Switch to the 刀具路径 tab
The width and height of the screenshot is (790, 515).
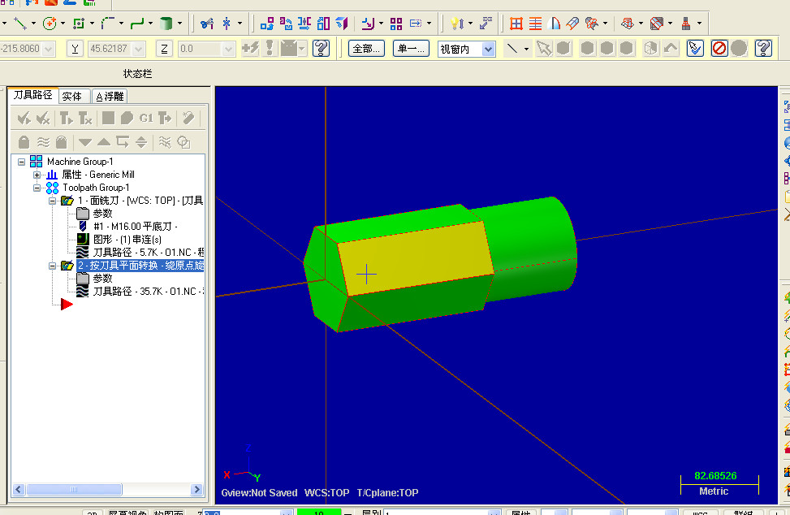[x=32, y=95]
